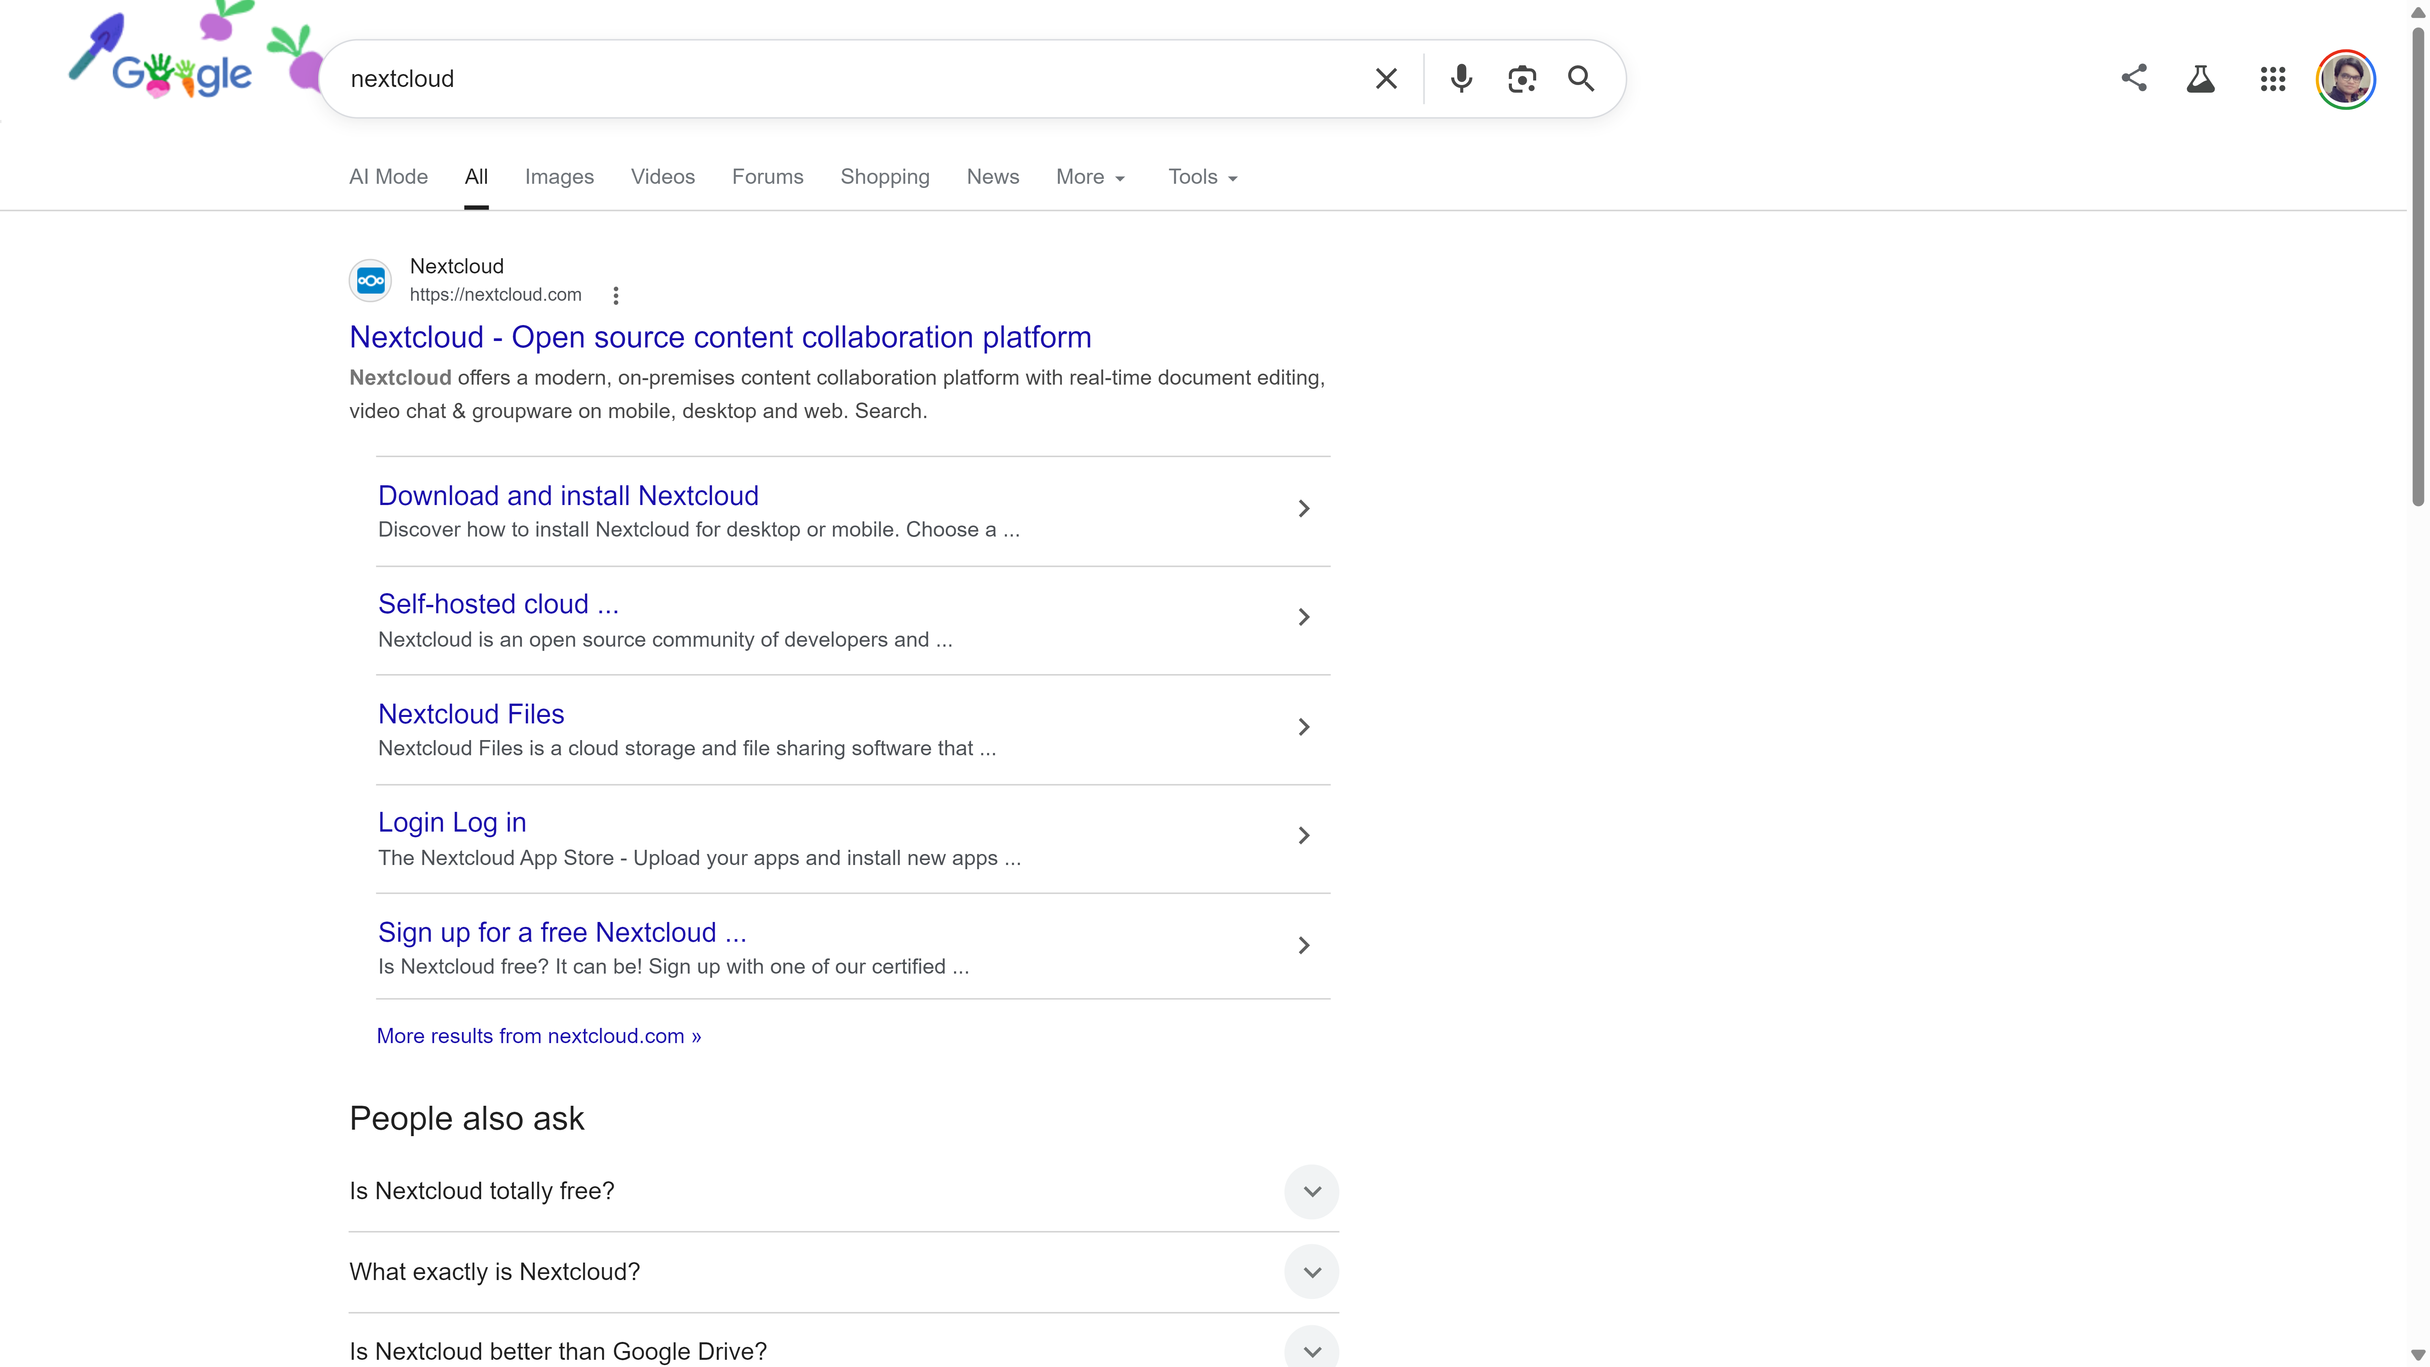Viewport: 2430px width, 1367px height.
Task: Expand 'Is Nextcloud better than Google Drive?'
Action: tap(843, 1351)
